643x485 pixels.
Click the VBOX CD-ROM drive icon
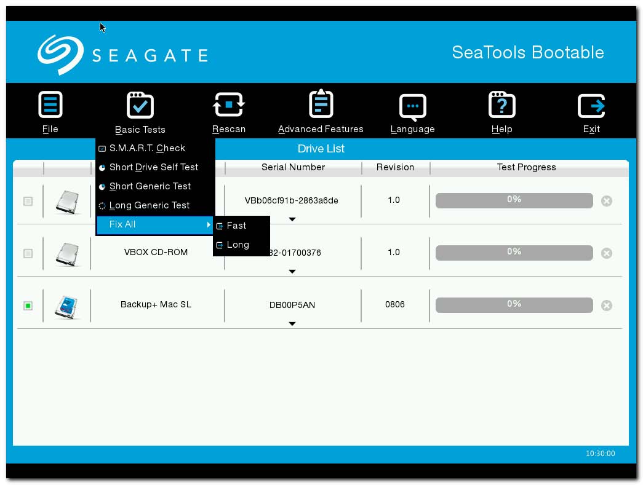pyautogui.click(x=67, y=253)
